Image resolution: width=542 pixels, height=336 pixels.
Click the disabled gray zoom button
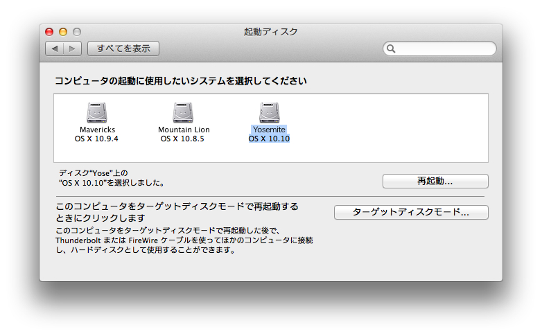point(77,32)
